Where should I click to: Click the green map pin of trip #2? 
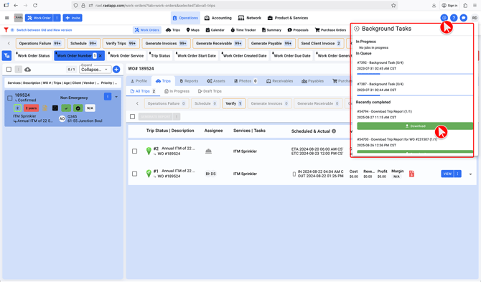(x=149, y=151)
